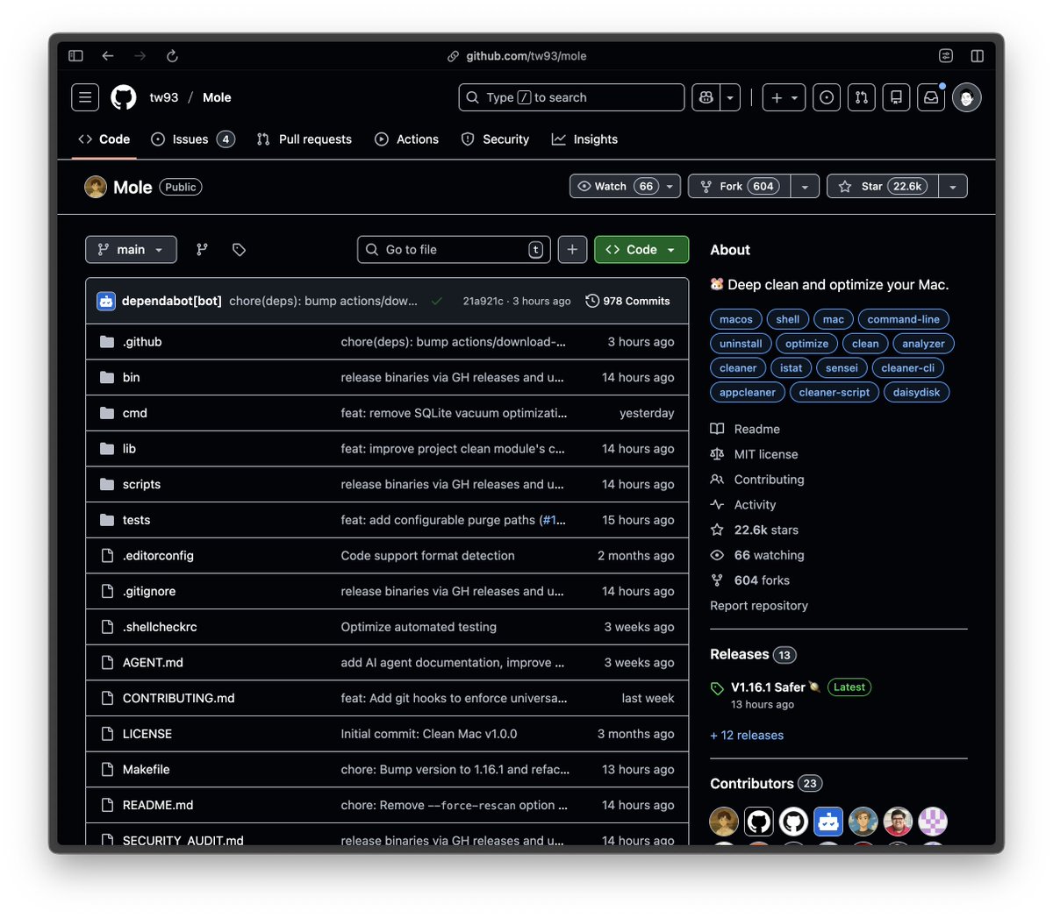View branches using the branch icon
Image resolution: width=1053 pixels, height=918 pixels.
[x=202, y=250]
